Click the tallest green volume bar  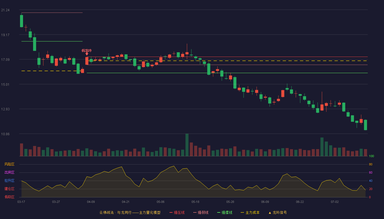(x=187, y=145)
